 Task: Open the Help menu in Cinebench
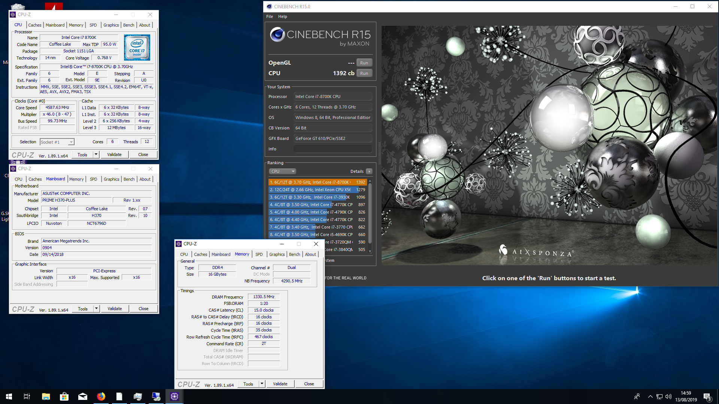pyautogui.click(x=283, y=16)
